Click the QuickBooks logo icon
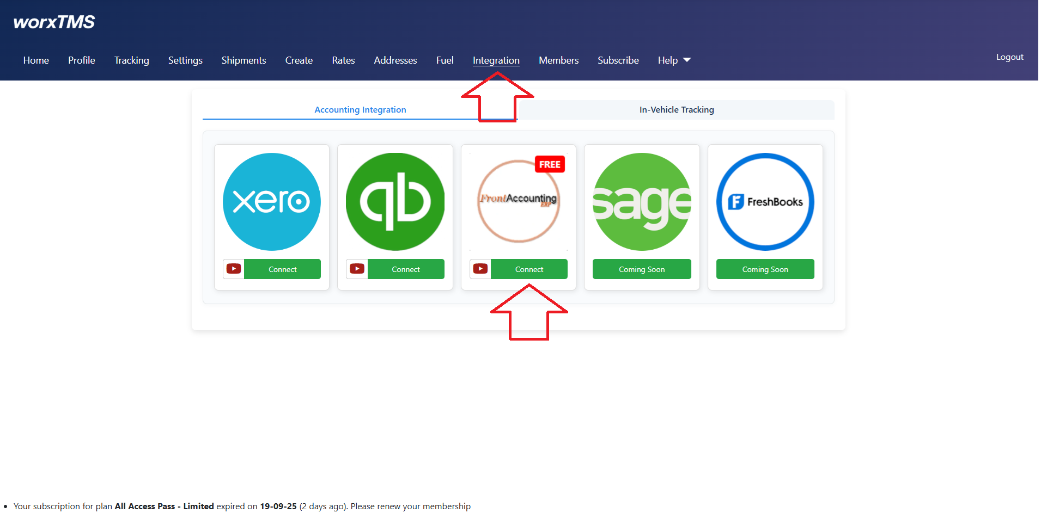Viewport: 1041px width, 519px height. [x=395, y=202]
